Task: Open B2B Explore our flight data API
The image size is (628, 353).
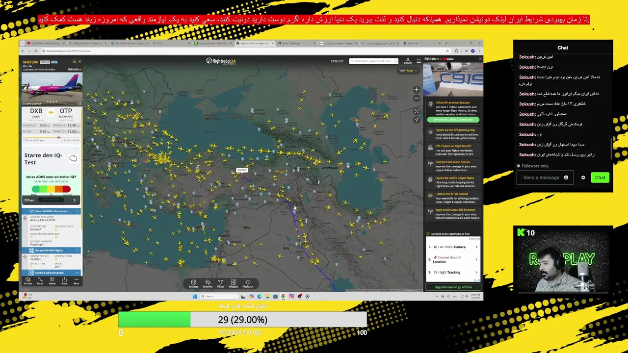Action: (452, 150)
